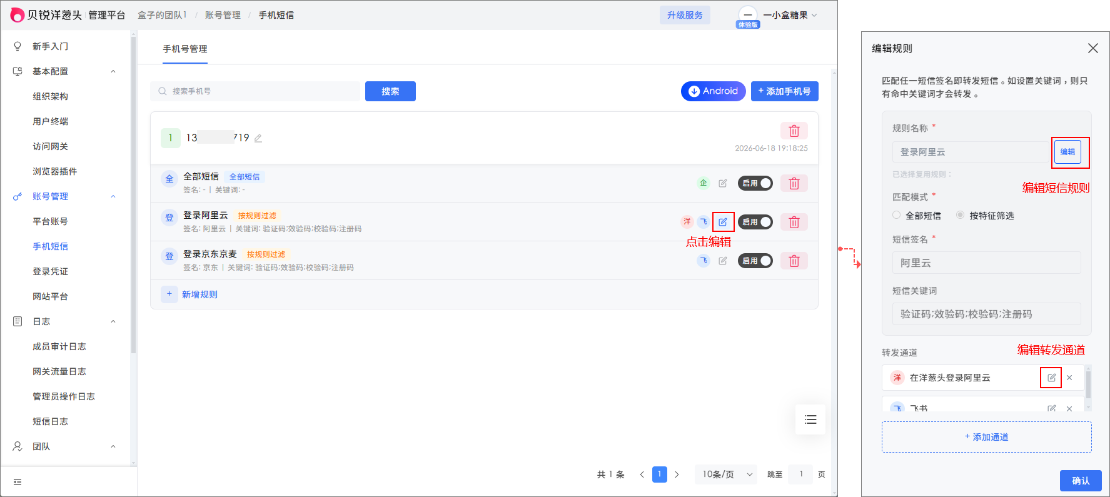
Task: Click the 短信签名 field containing 阿里云
Action: 987,263
